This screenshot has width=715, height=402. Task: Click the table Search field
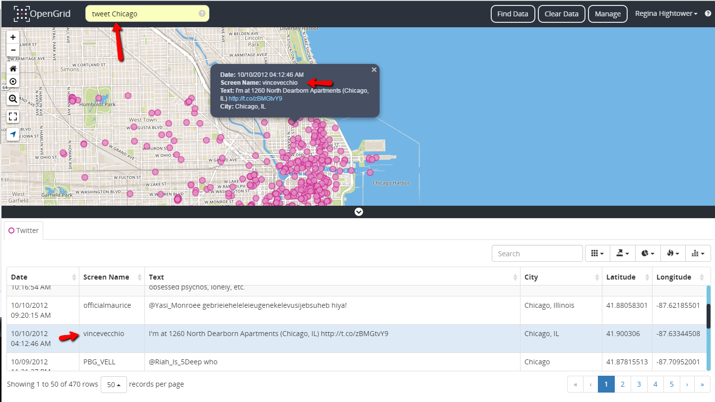tap(537, 253)
